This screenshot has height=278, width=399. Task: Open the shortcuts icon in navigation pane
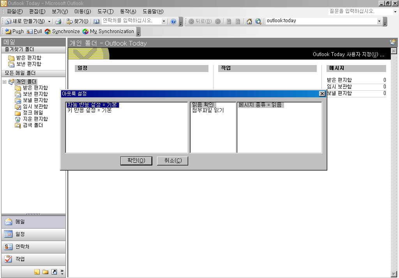(54, 272)
